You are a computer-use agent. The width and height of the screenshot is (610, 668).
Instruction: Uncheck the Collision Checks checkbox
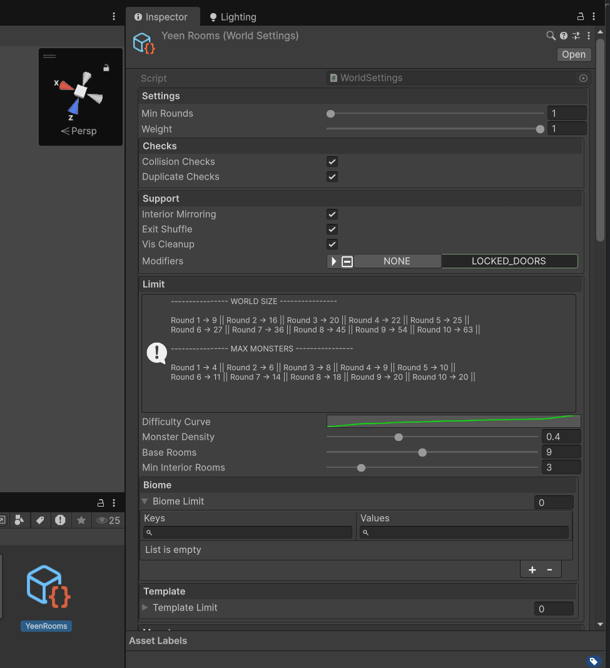pyautogui.click(x=332, y=161)
